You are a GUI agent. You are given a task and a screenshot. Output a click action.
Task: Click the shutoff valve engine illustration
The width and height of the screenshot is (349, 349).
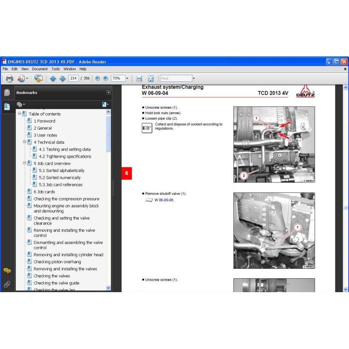[x=274, y=230]
